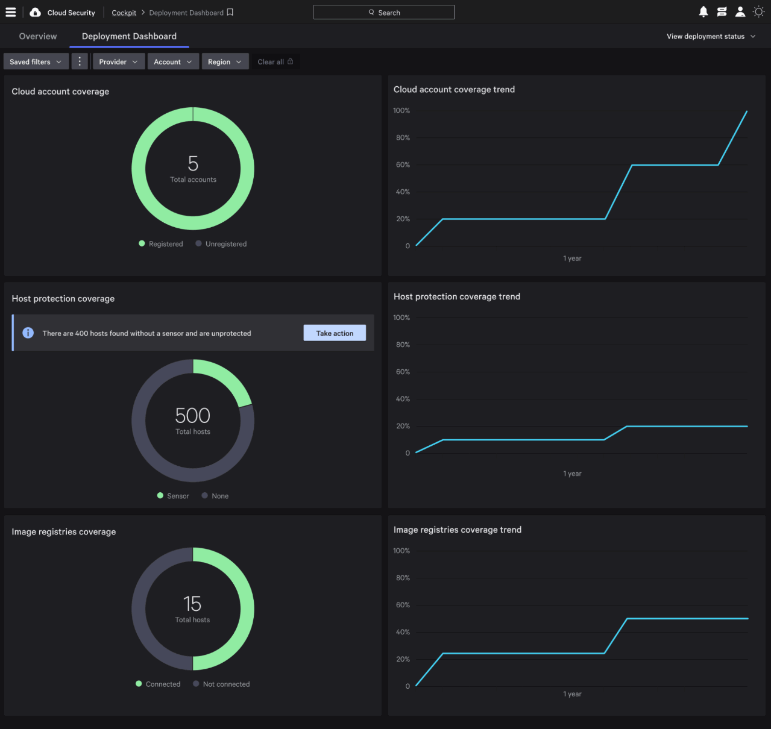Open the notifications bell icon
The image size is (771, 729).
point(703,11)
